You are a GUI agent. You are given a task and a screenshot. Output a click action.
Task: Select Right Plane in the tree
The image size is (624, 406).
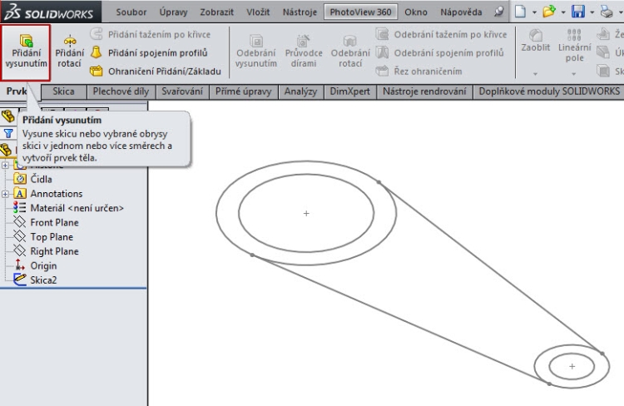[55, 251]
